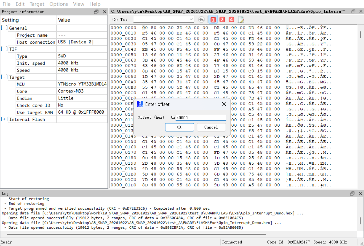The height and width of the screenshot is (246, 364).
Task: Click the Core Id status bar entry
Action: coord(288,242)
